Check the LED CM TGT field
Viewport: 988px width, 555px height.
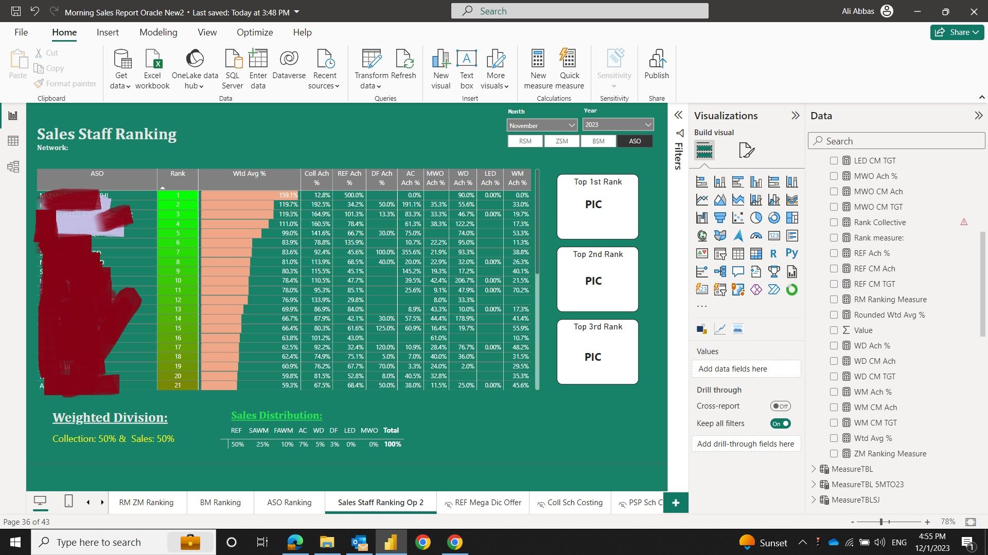(x=834, y=160)
